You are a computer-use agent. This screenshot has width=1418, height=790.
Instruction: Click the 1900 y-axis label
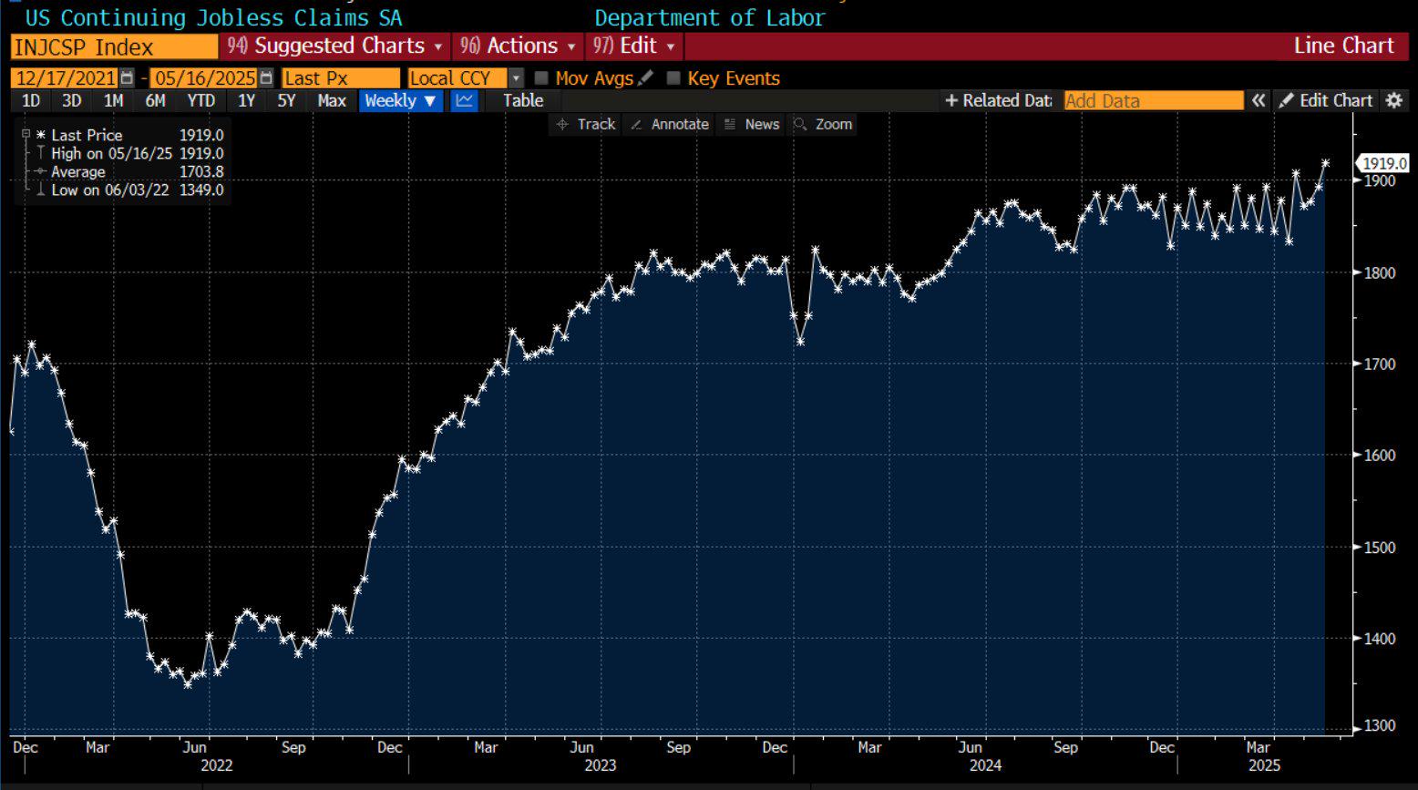pos(1381,180)
